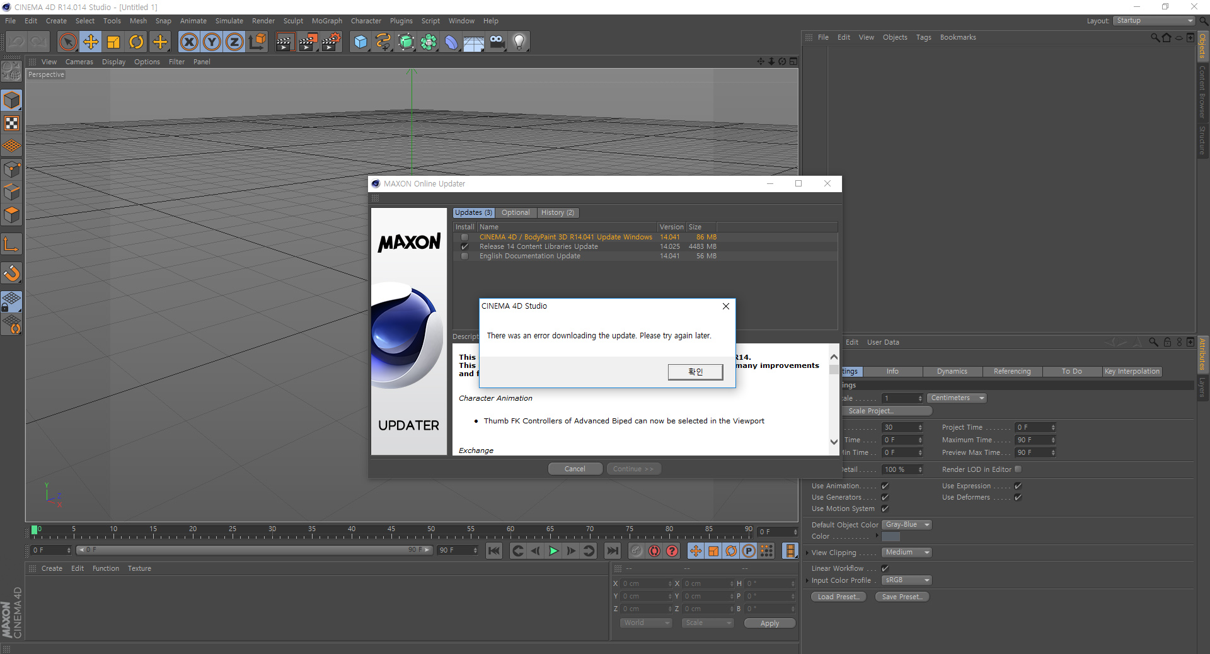The image size is (1210, 654).
Task: Select the Live Selection tool
Action: (x=68, y=42)
